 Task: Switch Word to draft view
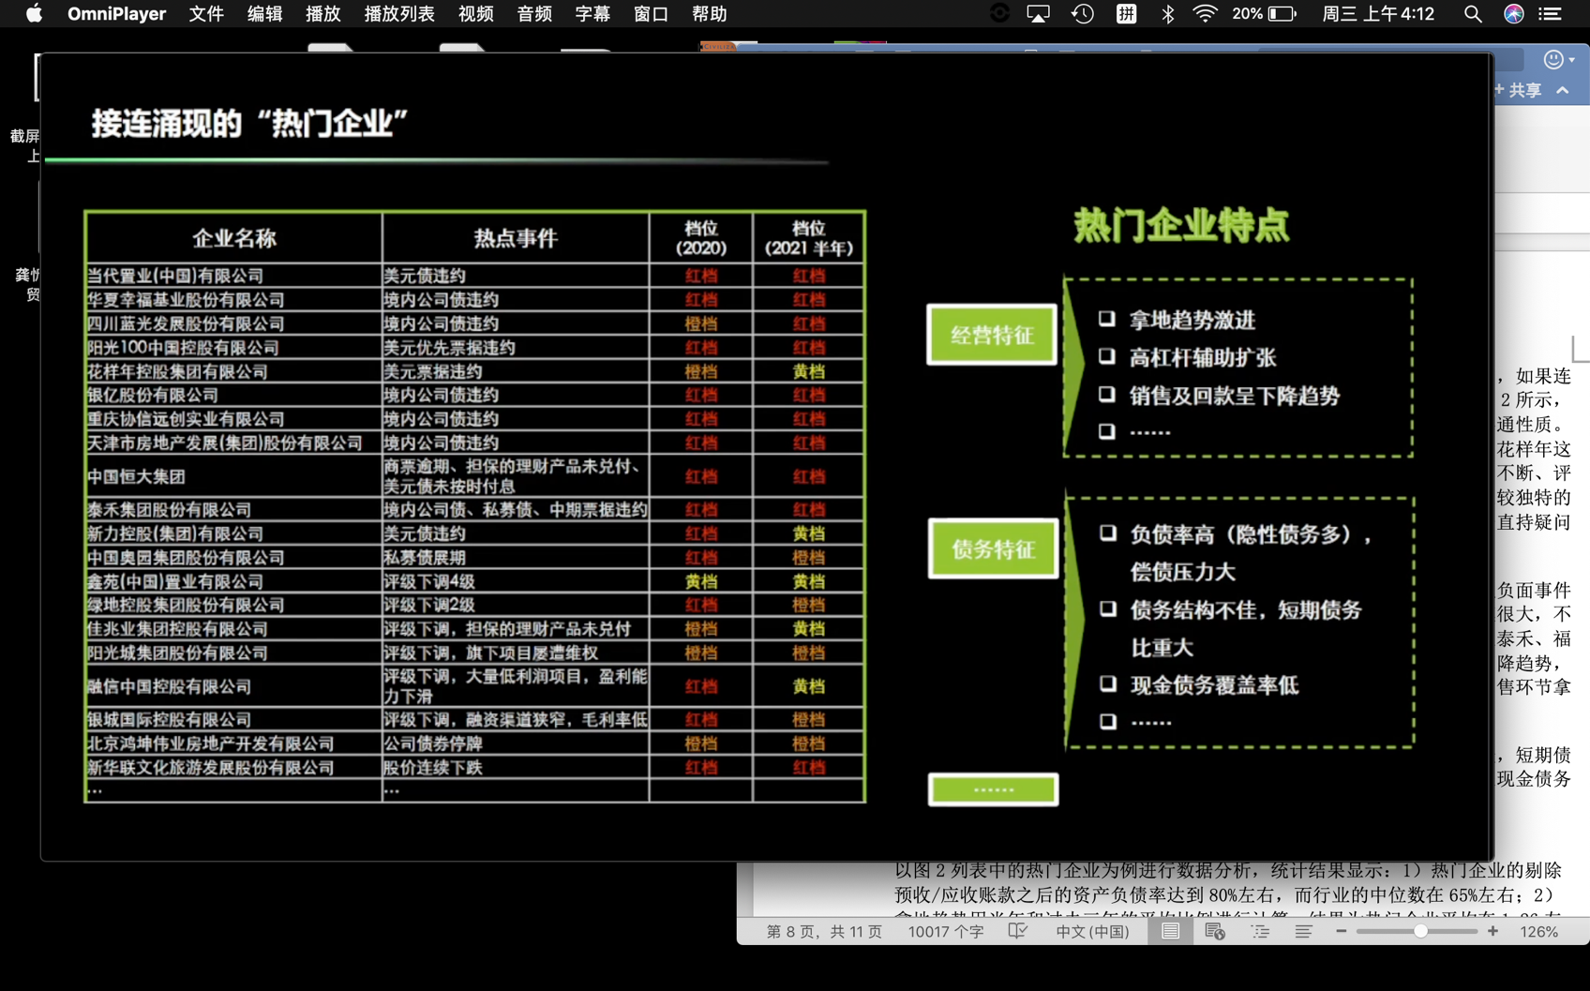point(1303,931)
